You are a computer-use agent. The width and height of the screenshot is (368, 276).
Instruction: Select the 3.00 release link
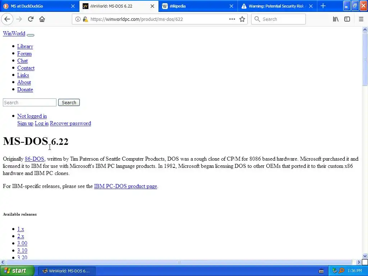click(x=22, y=243)
